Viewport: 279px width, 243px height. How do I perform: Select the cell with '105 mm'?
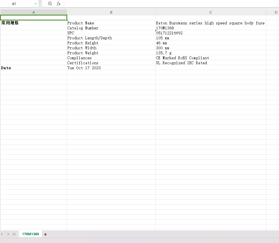point(211,38)
